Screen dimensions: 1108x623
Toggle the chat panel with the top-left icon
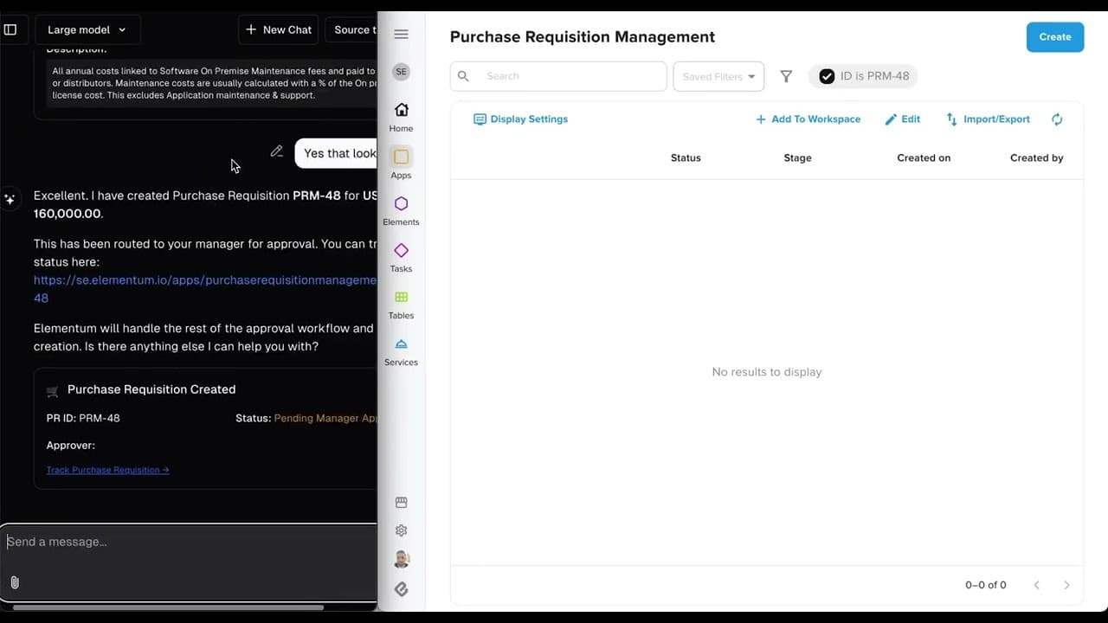click(x=11, y=29)
